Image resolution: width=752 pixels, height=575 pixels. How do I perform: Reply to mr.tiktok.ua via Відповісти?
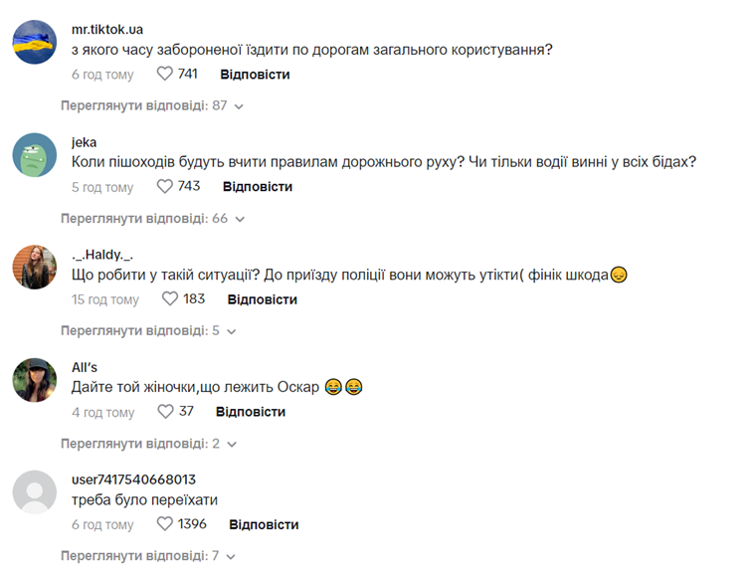coord(255,74)
